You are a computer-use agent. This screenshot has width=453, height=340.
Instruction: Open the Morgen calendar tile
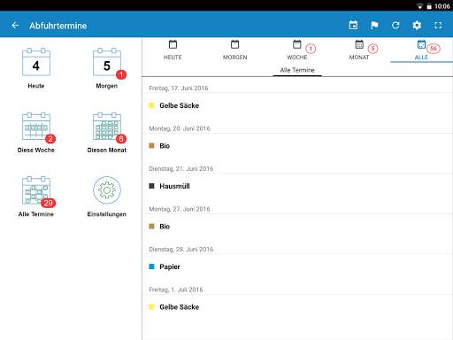click(x=107, y=68)
